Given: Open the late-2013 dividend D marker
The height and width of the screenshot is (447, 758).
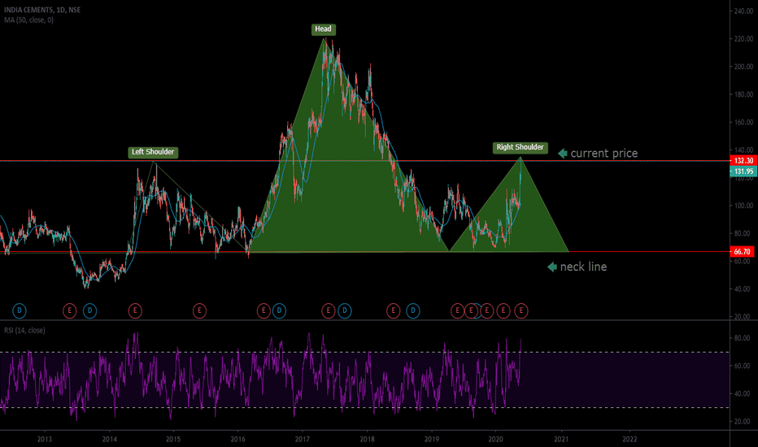Looking at the screenshot, I should [x=90, y=310].
